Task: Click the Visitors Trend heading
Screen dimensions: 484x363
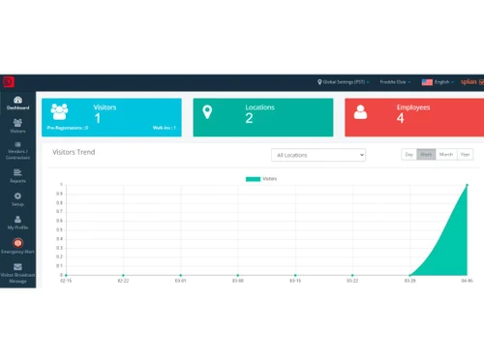Action: [74, 152]
